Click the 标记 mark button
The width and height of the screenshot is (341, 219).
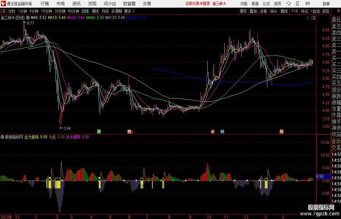pyautogui.click(x=305, y=11)
